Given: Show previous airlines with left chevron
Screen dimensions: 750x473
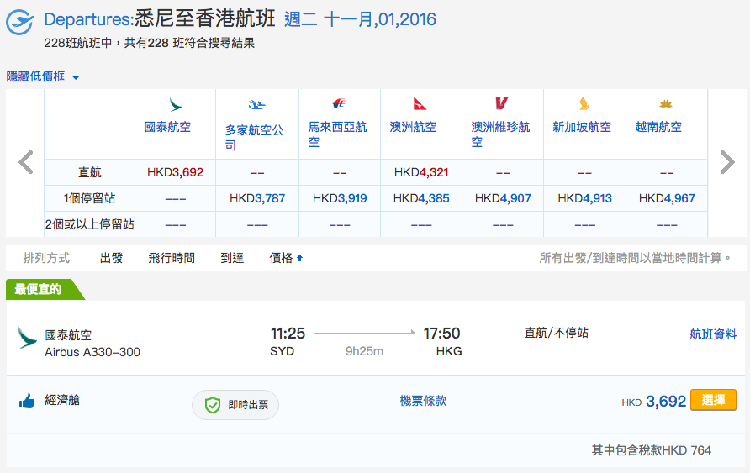Looking at the screenshot, I should pos(25,162).
